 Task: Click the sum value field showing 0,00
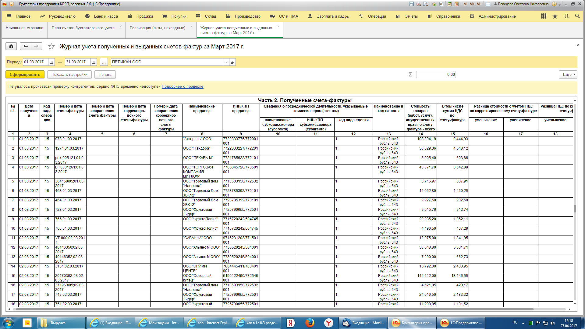click(x=436, y=75)
